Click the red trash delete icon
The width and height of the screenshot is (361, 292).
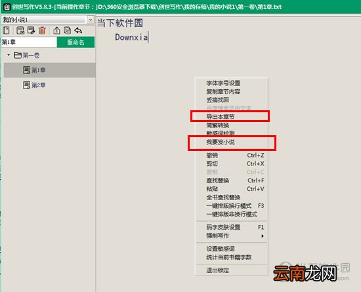[42, 30]
